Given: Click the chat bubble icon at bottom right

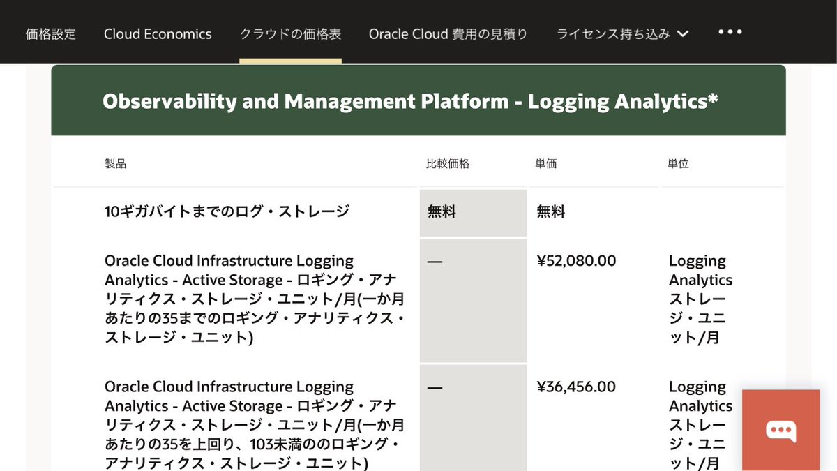Looking at the screenshot, I should [x=781, y=430].
